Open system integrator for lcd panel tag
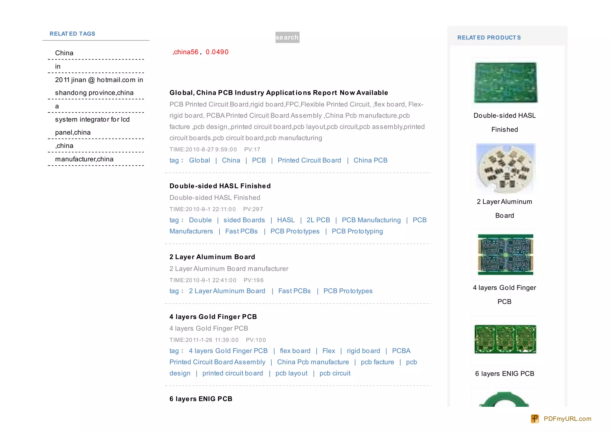Viewport: 612px width, 433px height. [92, 120]
